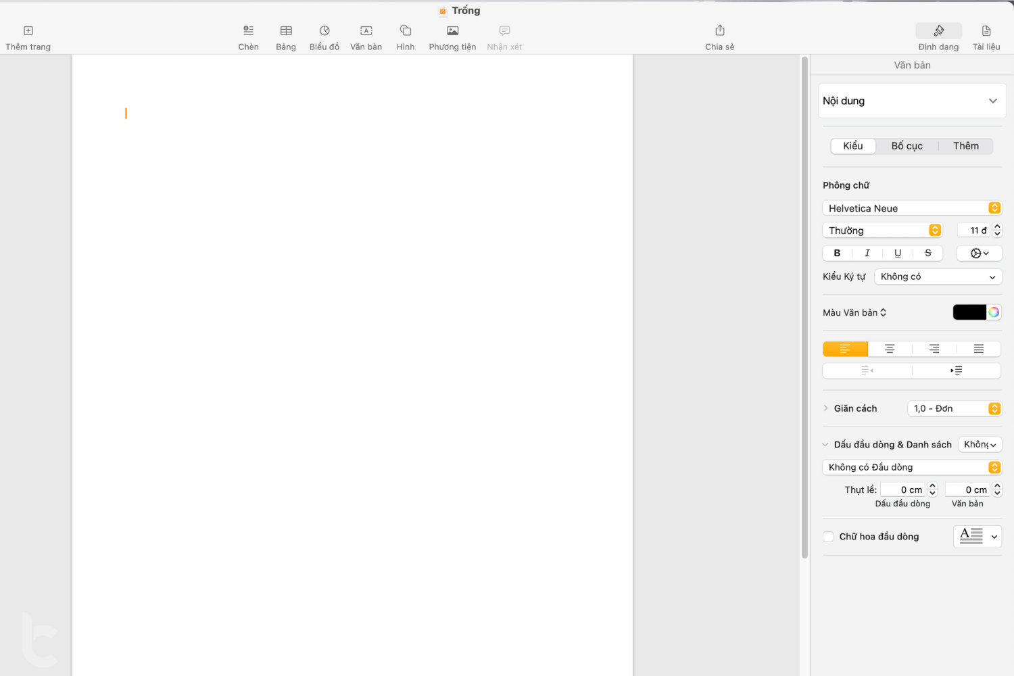Switch to the Thêm tab
Screen dimensions: 1014x676
[966, 146]
